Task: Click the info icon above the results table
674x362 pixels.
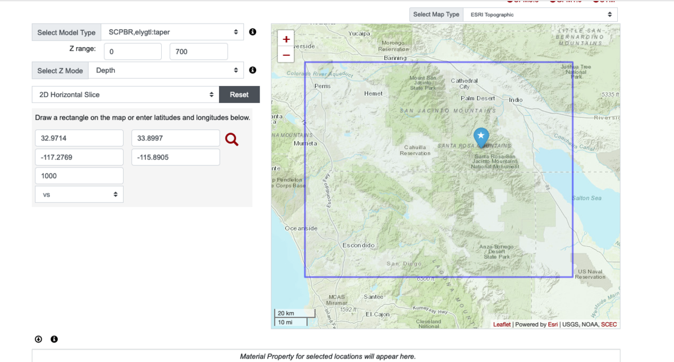Action: (54, 339)
